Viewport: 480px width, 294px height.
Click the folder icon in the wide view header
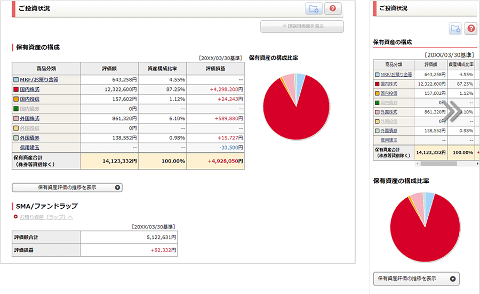(x=314, y=9)
